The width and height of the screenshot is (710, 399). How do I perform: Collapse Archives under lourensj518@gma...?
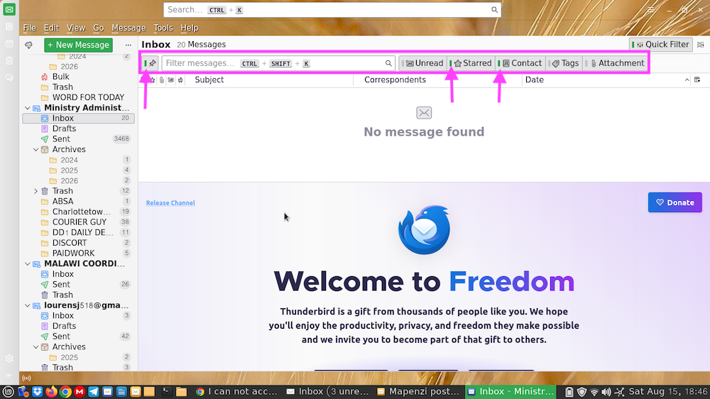(35, 347)
